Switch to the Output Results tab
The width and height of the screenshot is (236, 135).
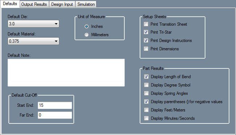tap(34, 4)
